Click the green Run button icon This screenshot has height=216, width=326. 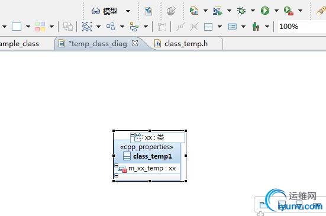point(265,11)
